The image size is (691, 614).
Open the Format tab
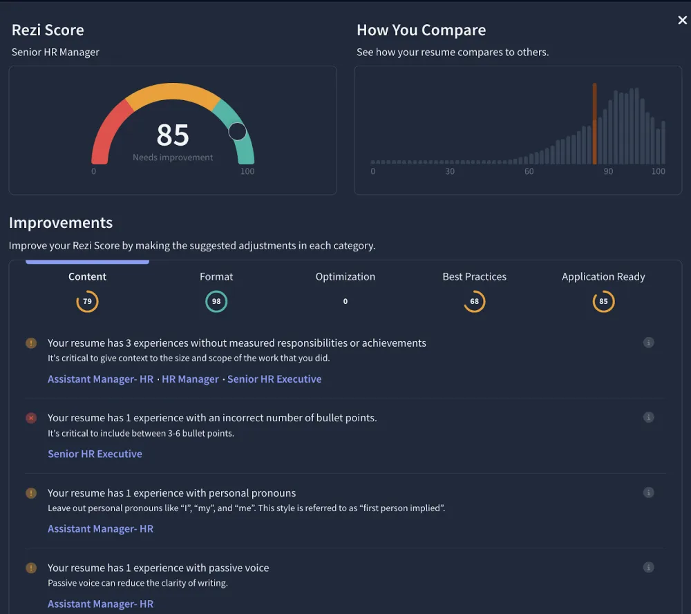pos(216,276)
